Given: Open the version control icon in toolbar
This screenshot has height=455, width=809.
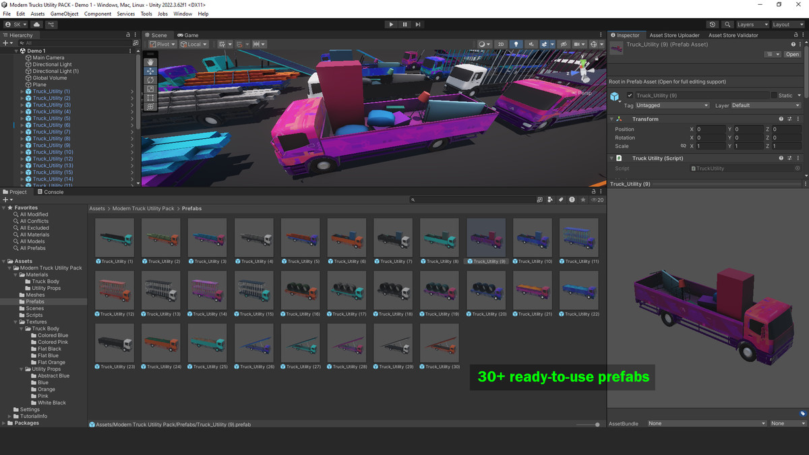Looking at the screenshot, I should coord(51,24).
